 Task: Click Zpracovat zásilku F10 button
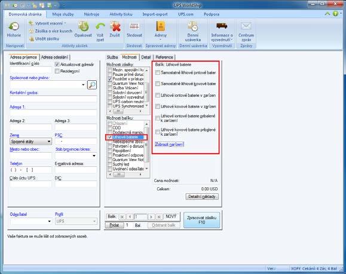point(202,220)
